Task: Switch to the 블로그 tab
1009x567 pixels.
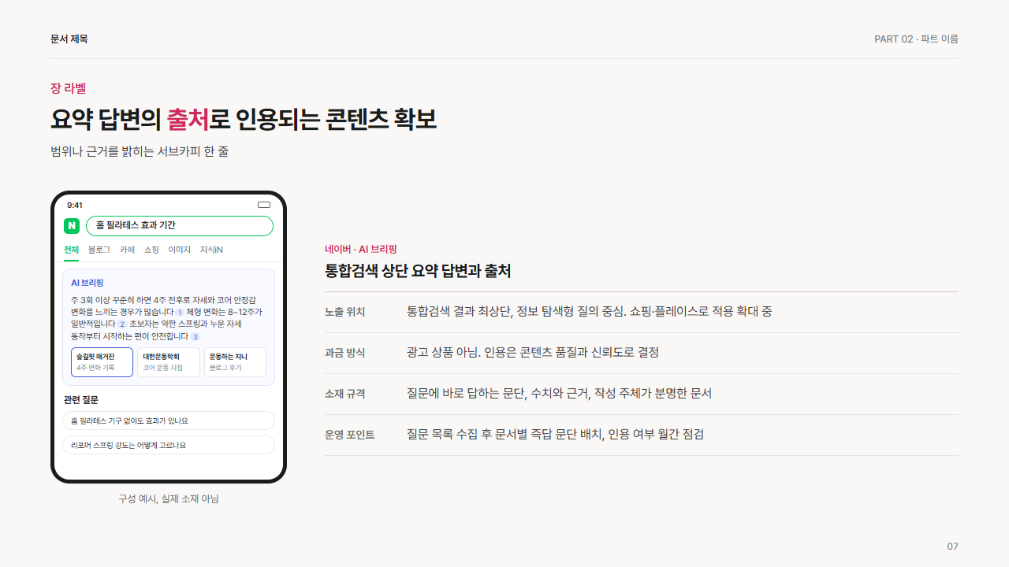Action: tap(99, 250)
